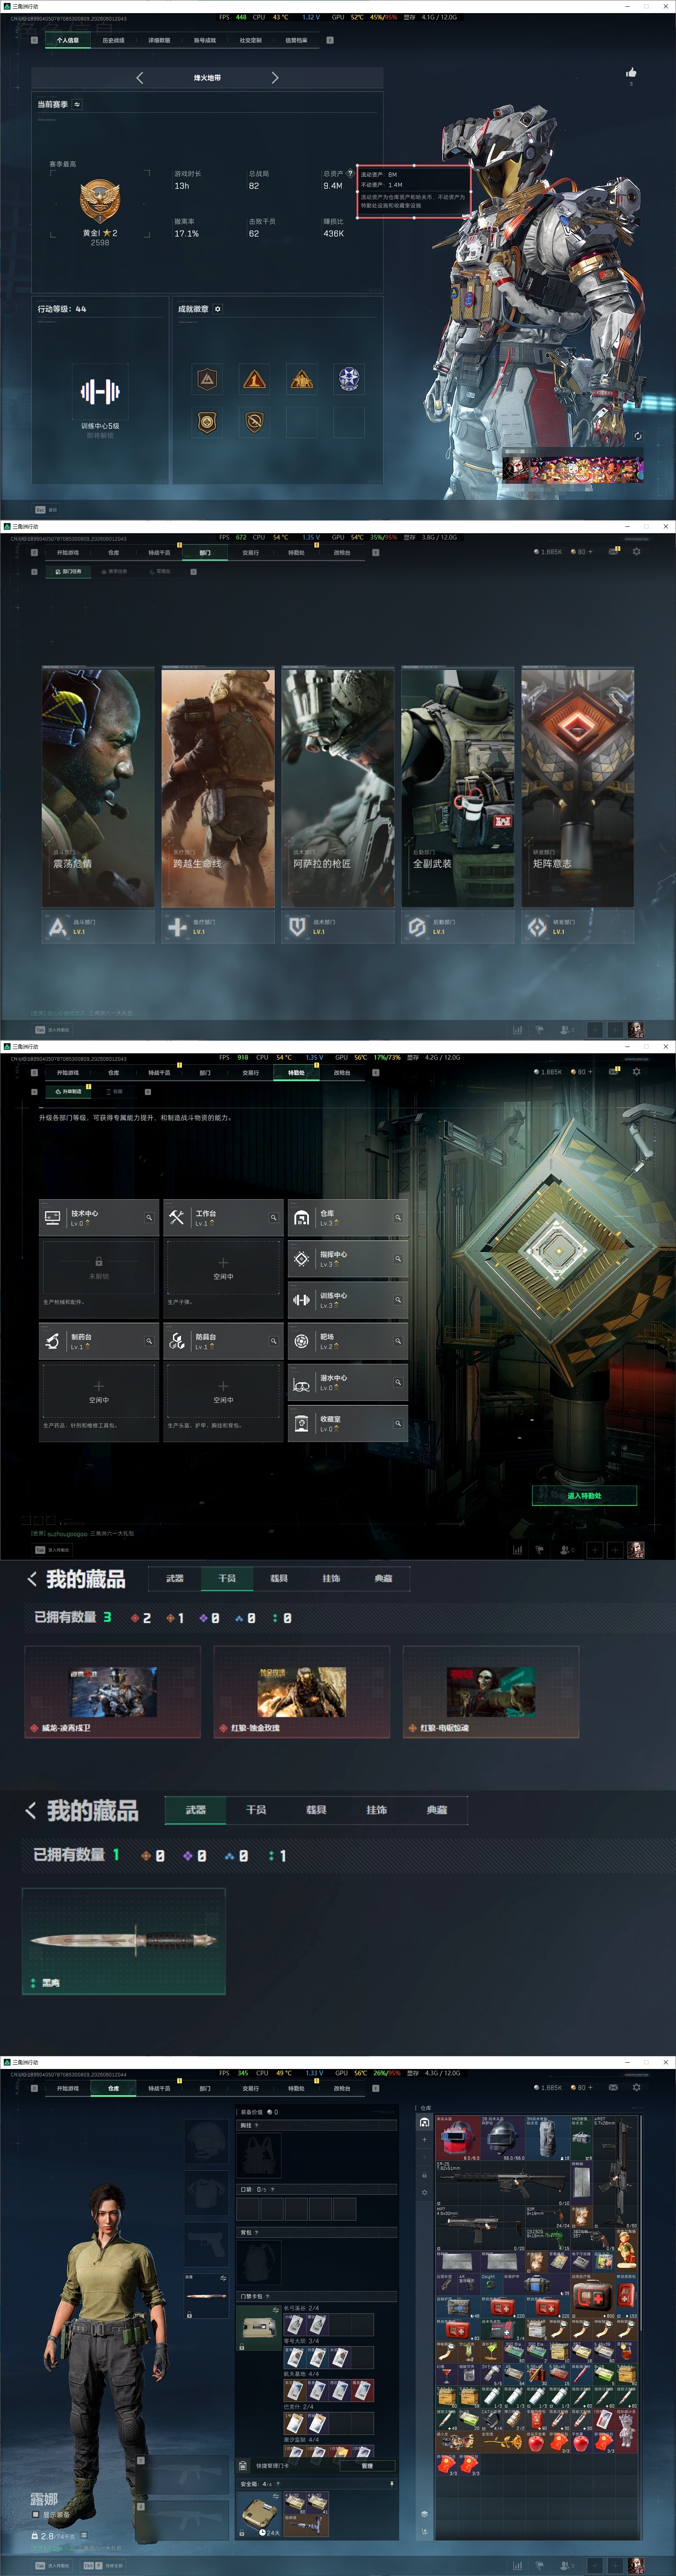The width and height of the screenshot is (676, 2576).
Task: Open the 改枪台 tab in the 部门 window
Action: pos(342,552)
